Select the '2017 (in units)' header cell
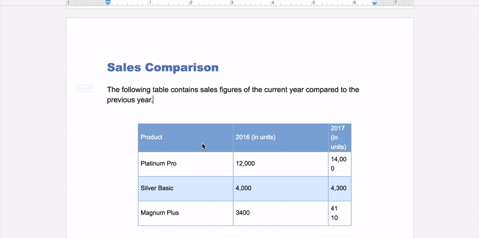479x238 pixels. tap(338, 137)
